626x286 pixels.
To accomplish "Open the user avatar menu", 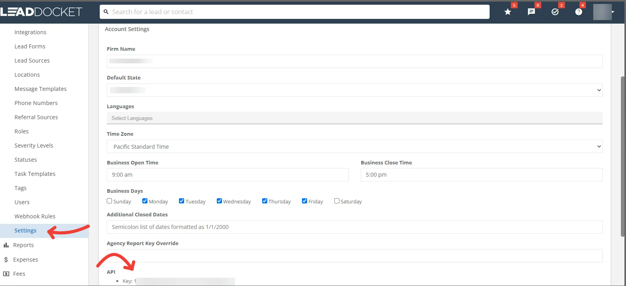I will click(x=604, y=12).
